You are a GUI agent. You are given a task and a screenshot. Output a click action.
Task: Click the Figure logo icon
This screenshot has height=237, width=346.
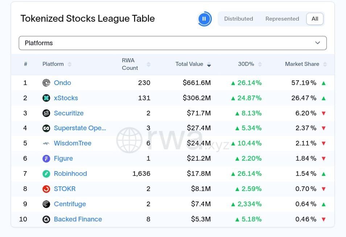point(46,158)
